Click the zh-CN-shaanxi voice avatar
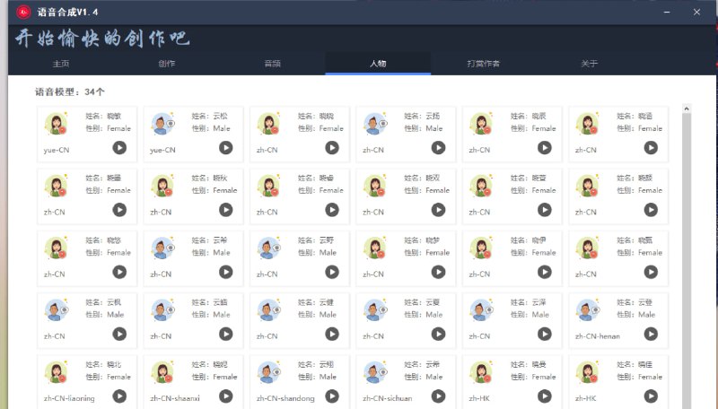Screen dimensions: 718x409 coord(162,372)
